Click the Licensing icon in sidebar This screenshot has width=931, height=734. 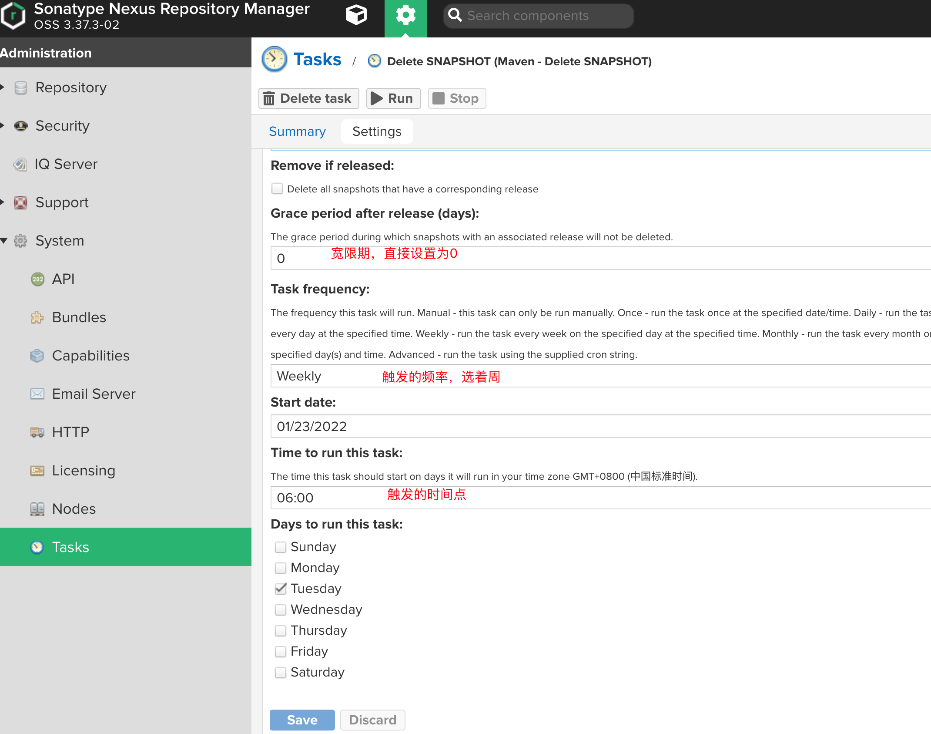tap(37, 471)
